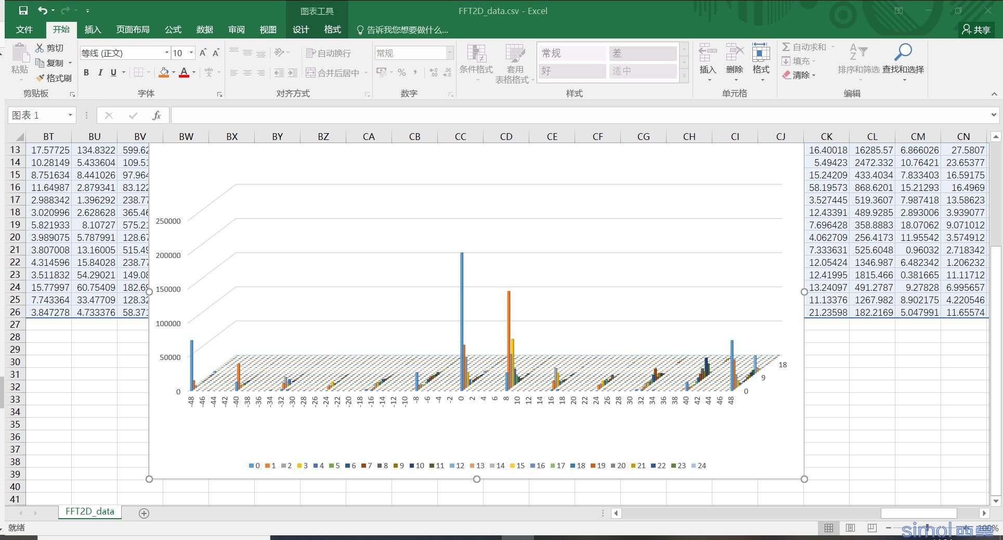Toggle Italic formatting

click(100, 73)
